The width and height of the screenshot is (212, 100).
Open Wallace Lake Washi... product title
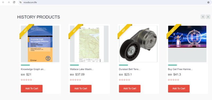click(82, 69)
